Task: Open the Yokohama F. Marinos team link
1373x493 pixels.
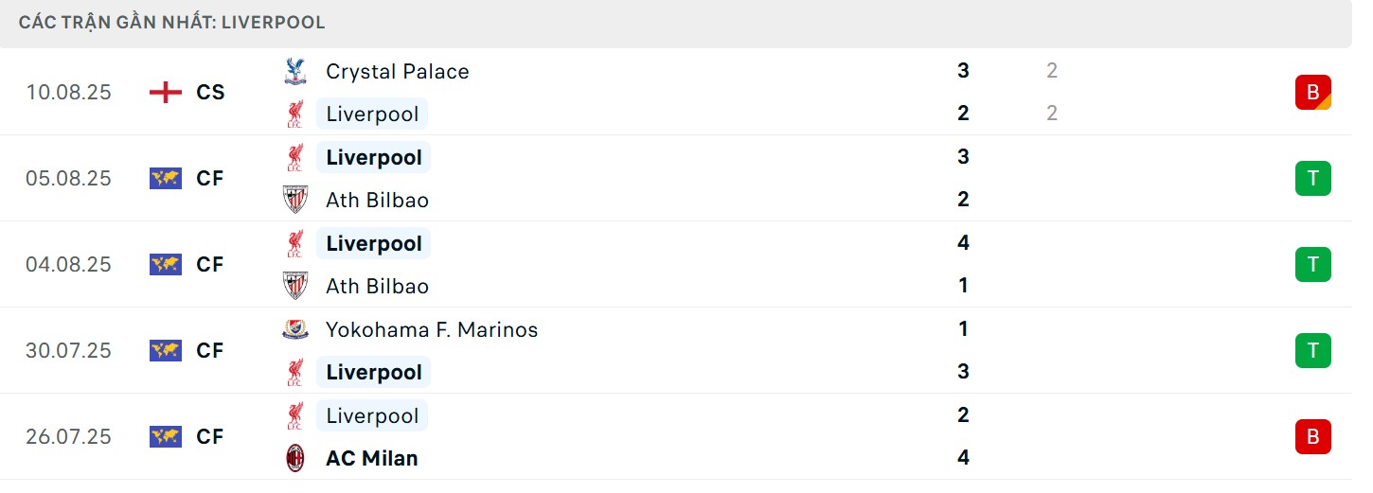Action: (x=431, y=329)
